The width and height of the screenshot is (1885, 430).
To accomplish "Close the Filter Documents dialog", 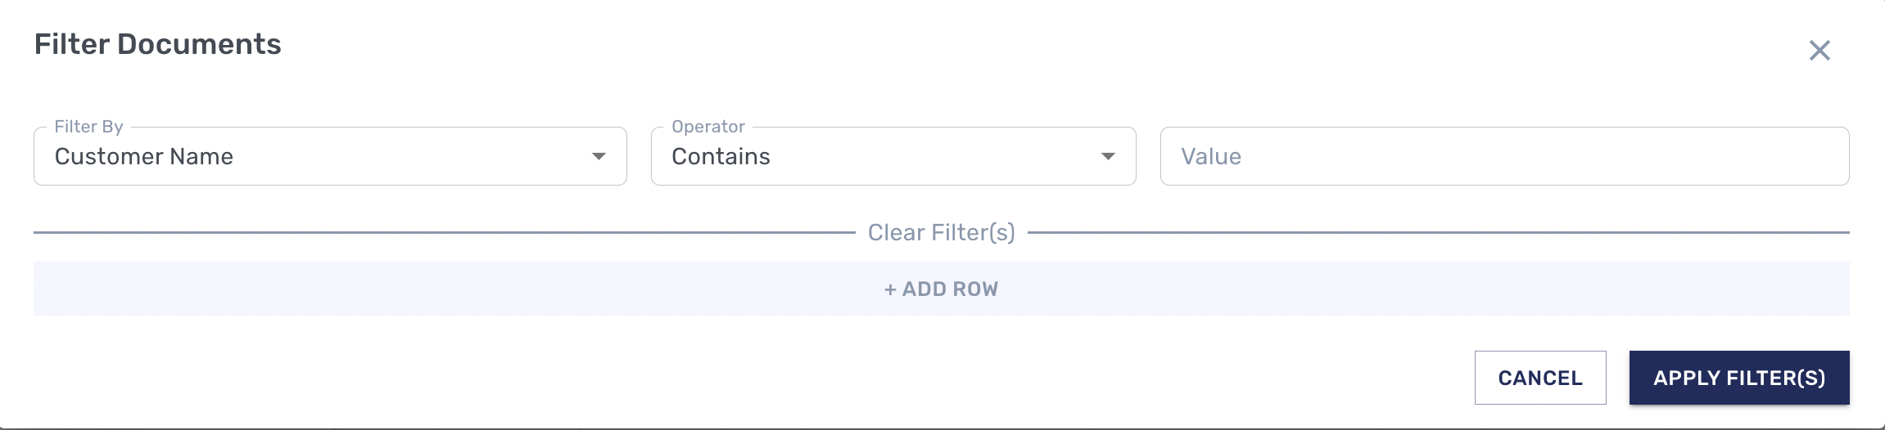I will click(1819, 51).
